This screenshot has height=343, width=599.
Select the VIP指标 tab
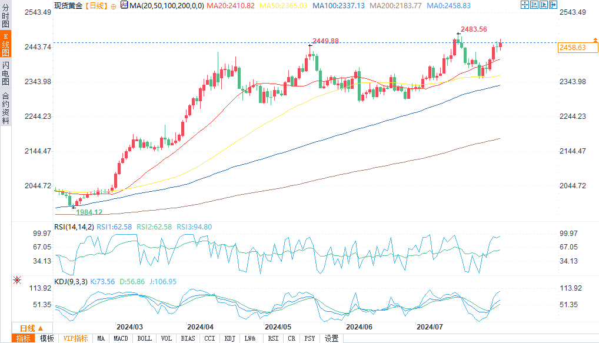point(75,338)
